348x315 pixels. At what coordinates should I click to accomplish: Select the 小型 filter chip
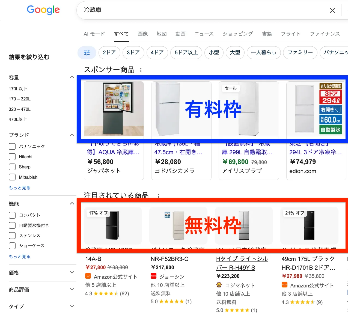click(x=214, y=52)
